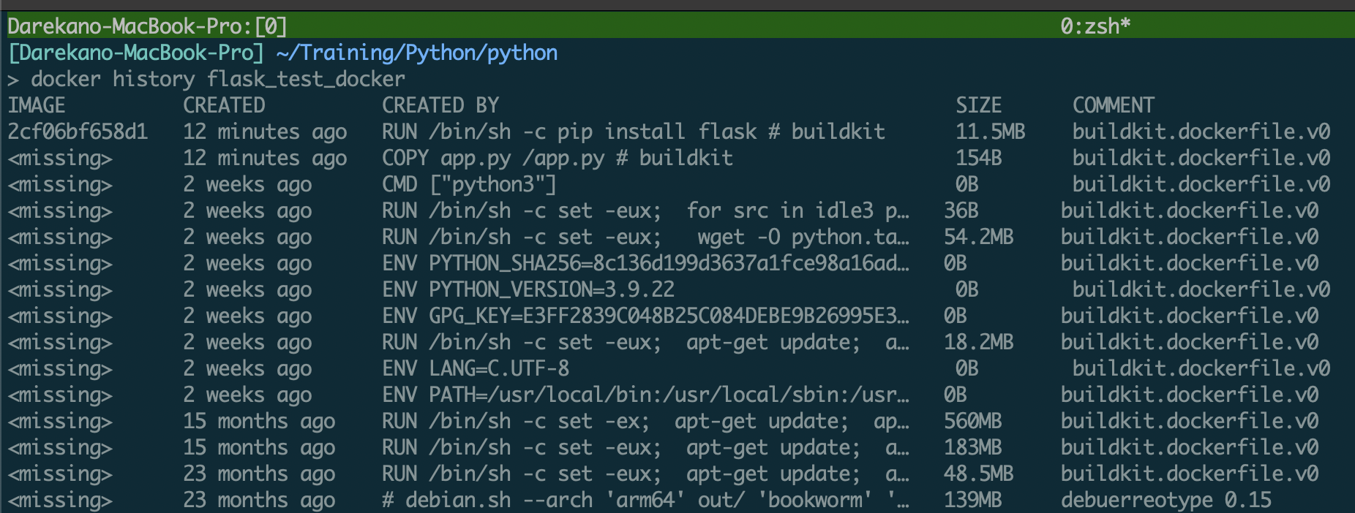Click the ENV PATH=/usr/local/bin entry
This screenshot has height=513, width=1355.
point(645,395)
